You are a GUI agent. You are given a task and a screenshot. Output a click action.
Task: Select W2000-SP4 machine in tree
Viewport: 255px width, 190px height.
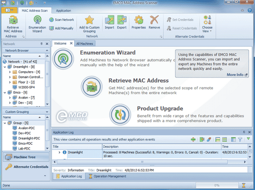(24, 88)
